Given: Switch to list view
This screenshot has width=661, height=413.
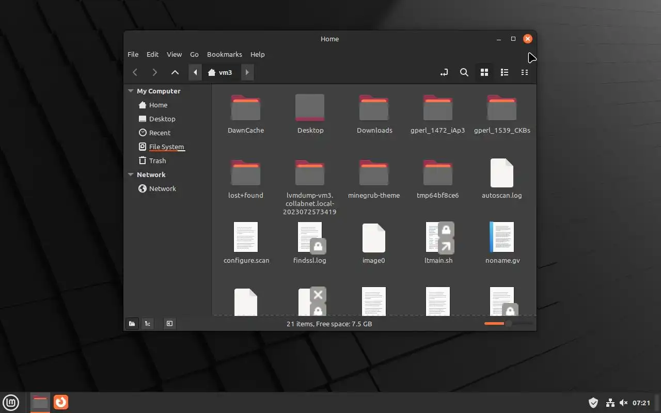Looking at the screenshot, I should click(505, 72).
